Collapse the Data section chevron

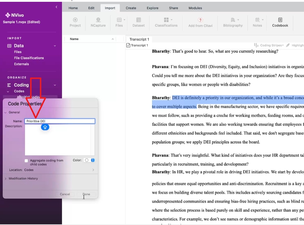click(x=55, y=46)
